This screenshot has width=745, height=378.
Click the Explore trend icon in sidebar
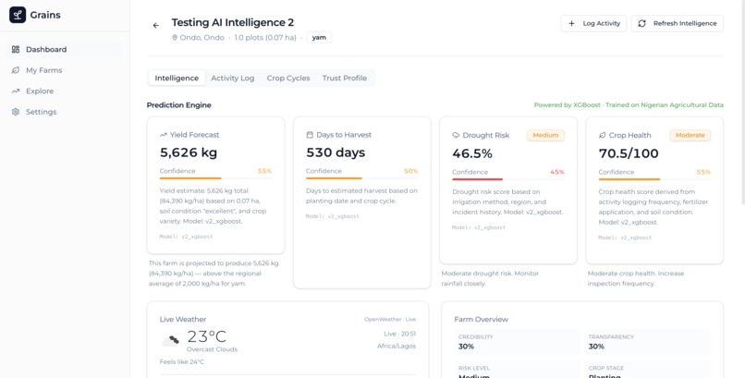pyautogui.click(x=16, y=91)
